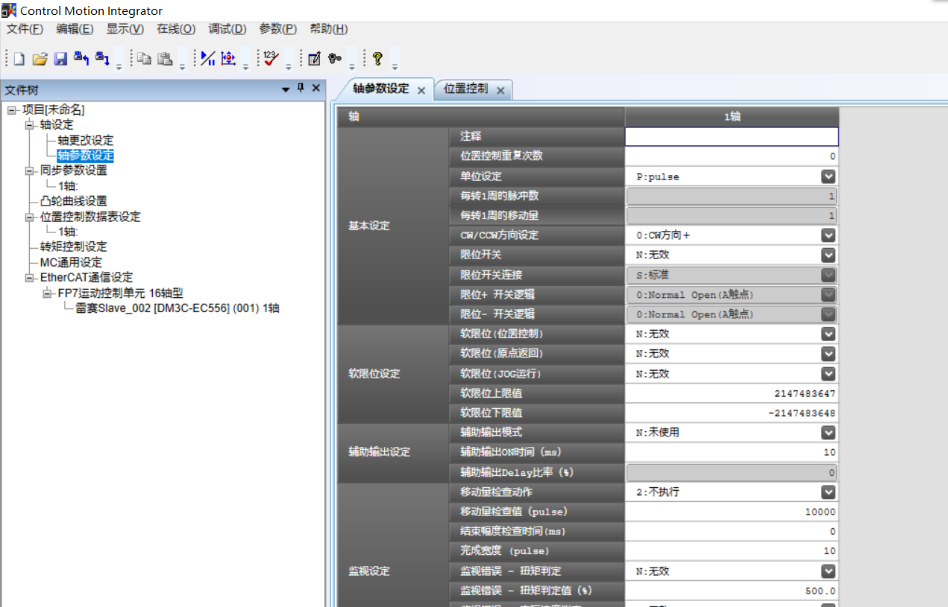This screenshot has height=607, width=948.
Task: Click the New file toolbar icon
Action: point(19,59)
